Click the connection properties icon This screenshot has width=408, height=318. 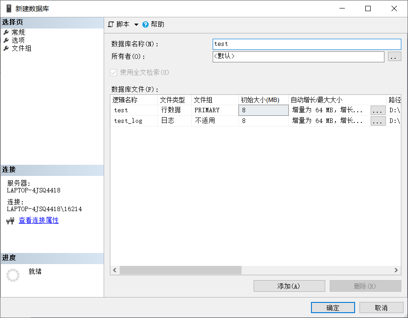point(10,221)
